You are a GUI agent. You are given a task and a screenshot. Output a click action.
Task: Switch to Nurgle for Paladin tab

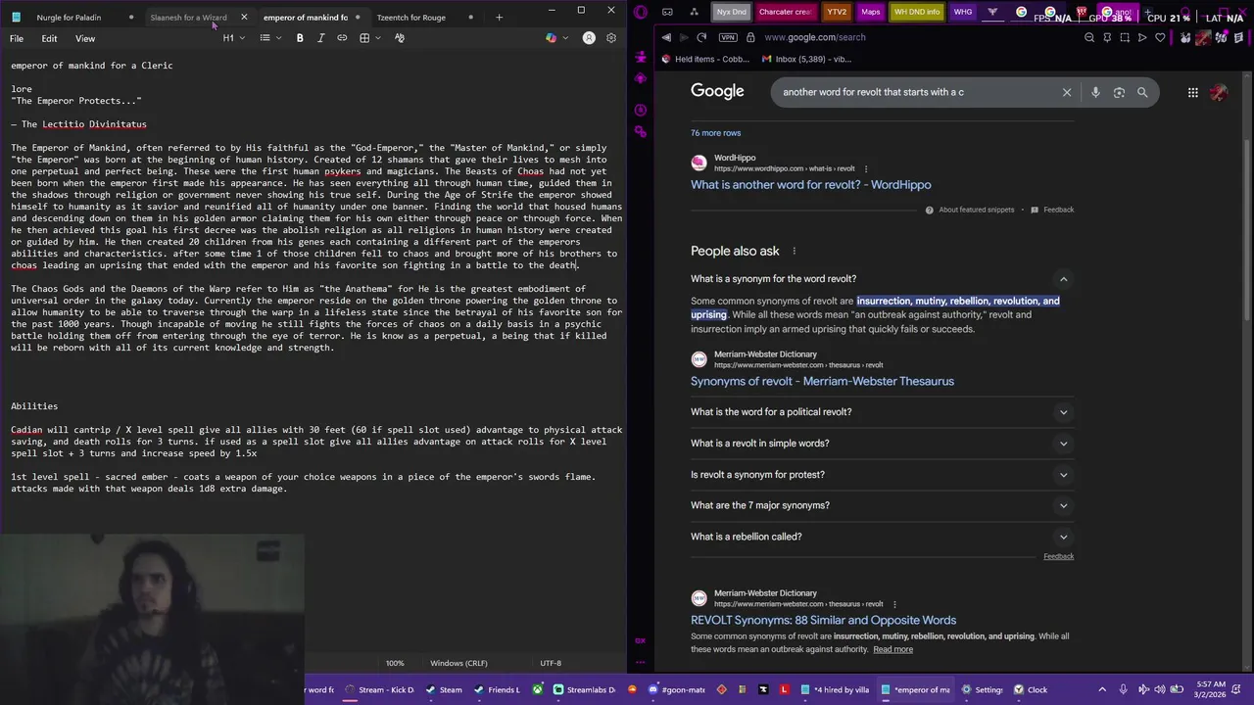[x=69, y=17]
